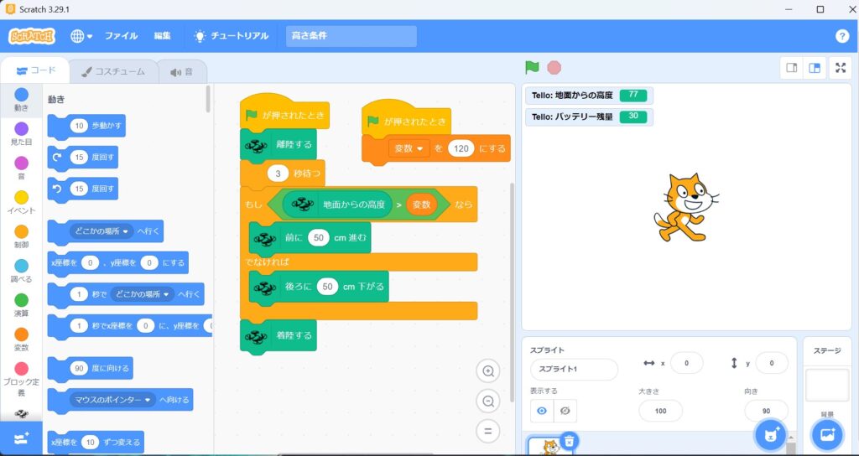
Task: Open the マウスのポインター dropdown
Action: (113, 400)
